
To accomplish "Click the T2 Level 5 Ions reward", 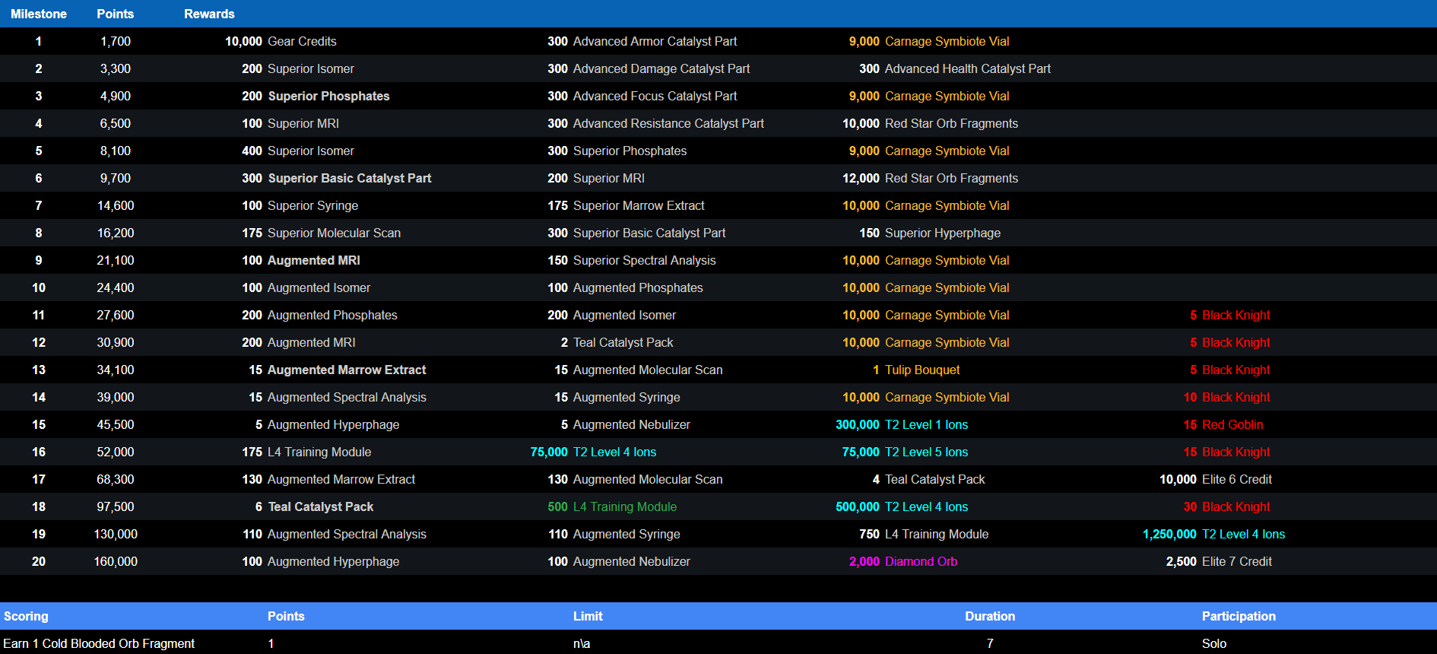I will point(926,452).
